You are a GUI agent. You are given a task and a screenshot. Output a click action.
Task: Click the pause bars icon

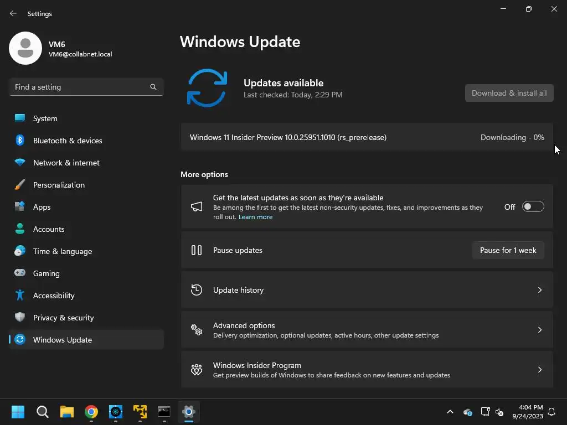pos(197,250)
